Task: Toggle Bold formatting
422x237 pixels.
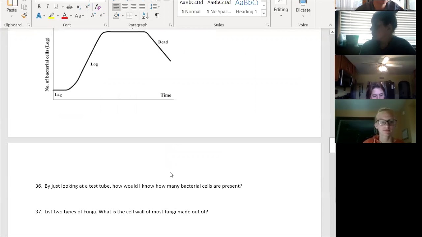Action: 39,7
